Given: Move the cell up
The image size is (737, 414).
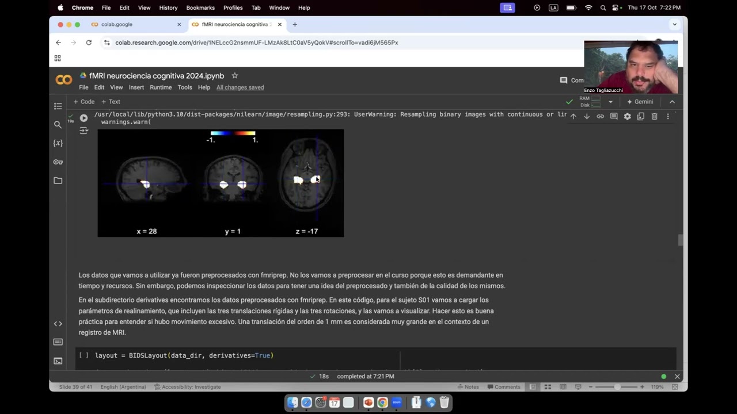Looking at the screenshot, I should [573, 116].
